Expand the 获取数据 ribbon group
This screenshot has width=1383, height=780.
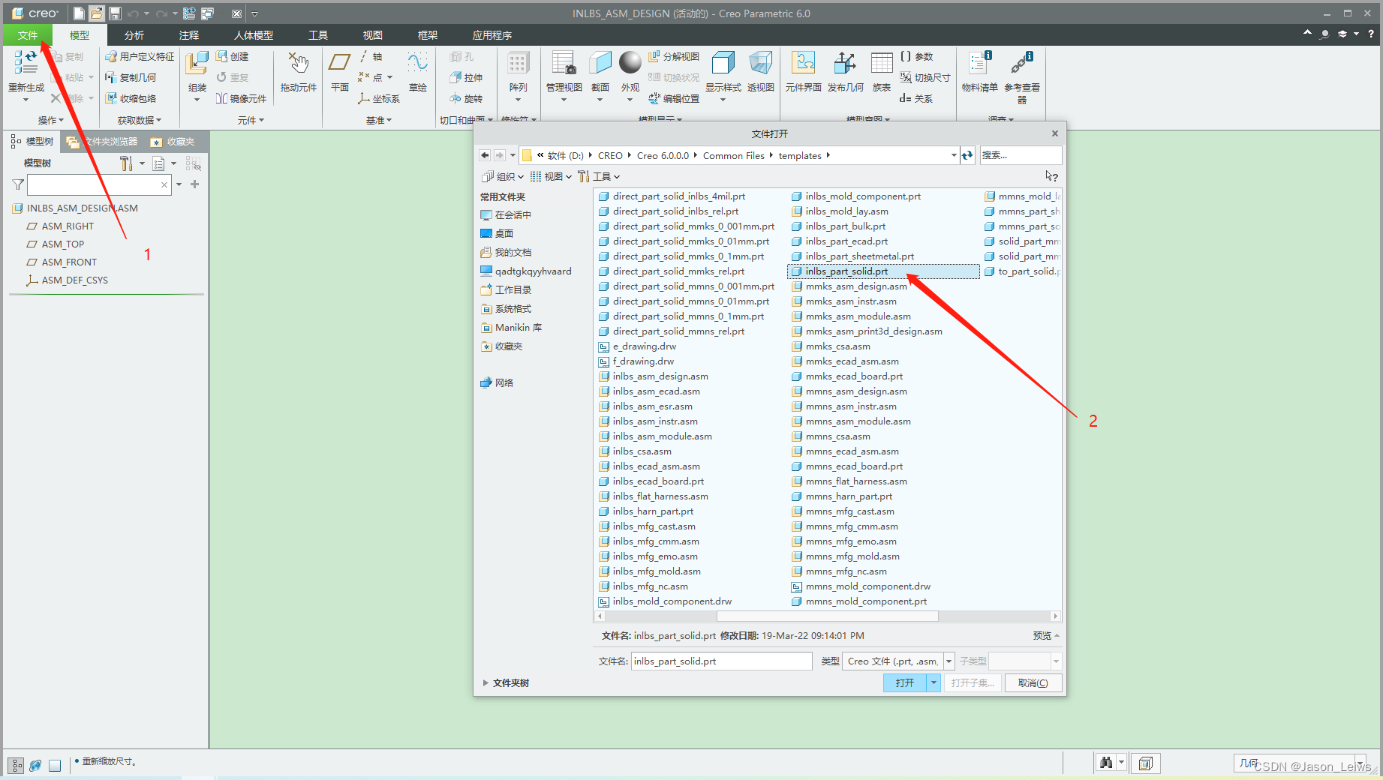pos(140,120)
